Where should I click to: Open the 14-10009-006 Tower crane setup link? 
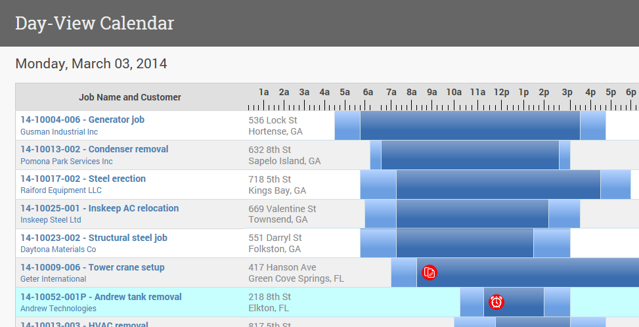(x=92, y=267)
